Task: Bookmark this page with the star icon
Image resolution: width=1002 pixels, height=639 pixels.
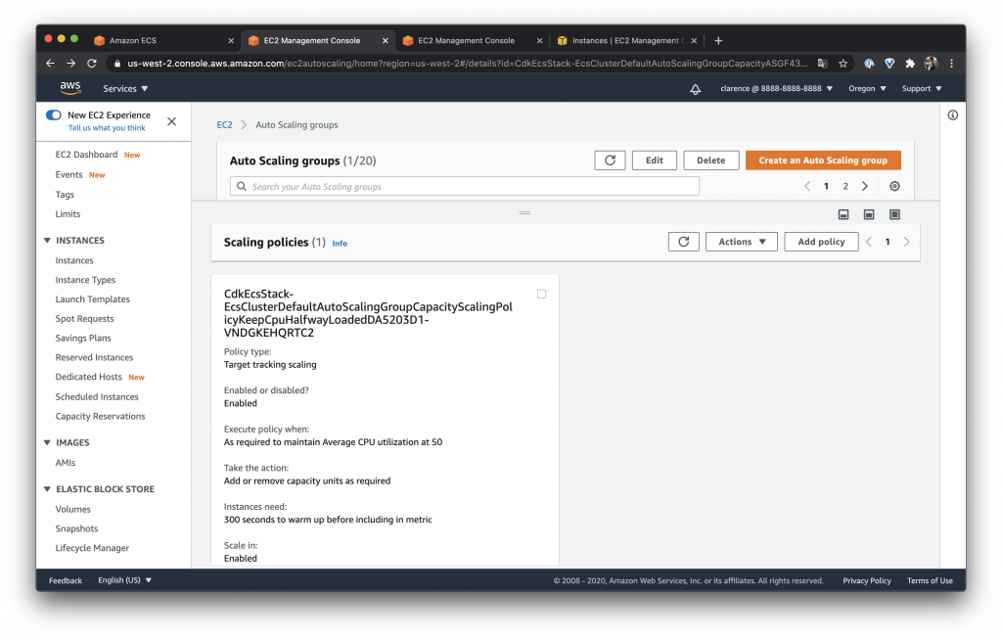Action: tap(843, 64)
